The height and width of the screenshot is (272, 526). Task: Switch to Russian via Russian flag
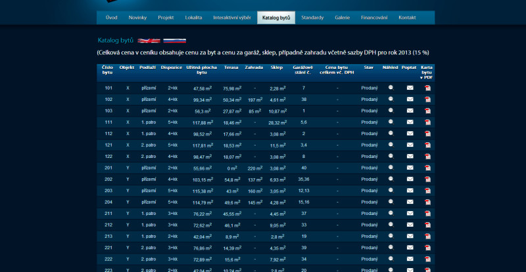coord(174,41)
